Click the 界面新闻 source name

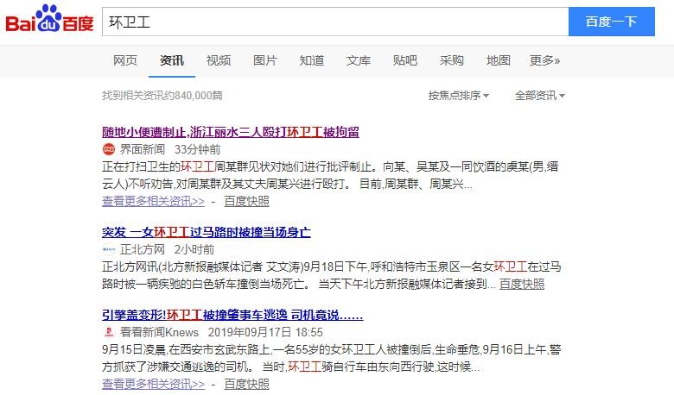[x=143, y=149]
